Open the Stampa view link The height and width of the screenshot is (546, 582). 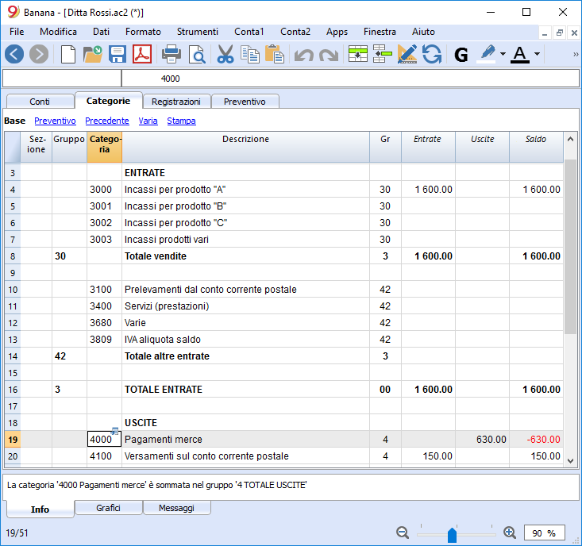pyautogui.click(x=182, y=121)
